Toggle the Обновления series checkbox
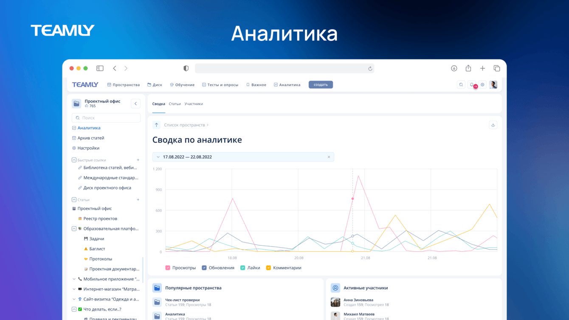The height and width of the screenshot is (320, 569). (x=204, y=268)
